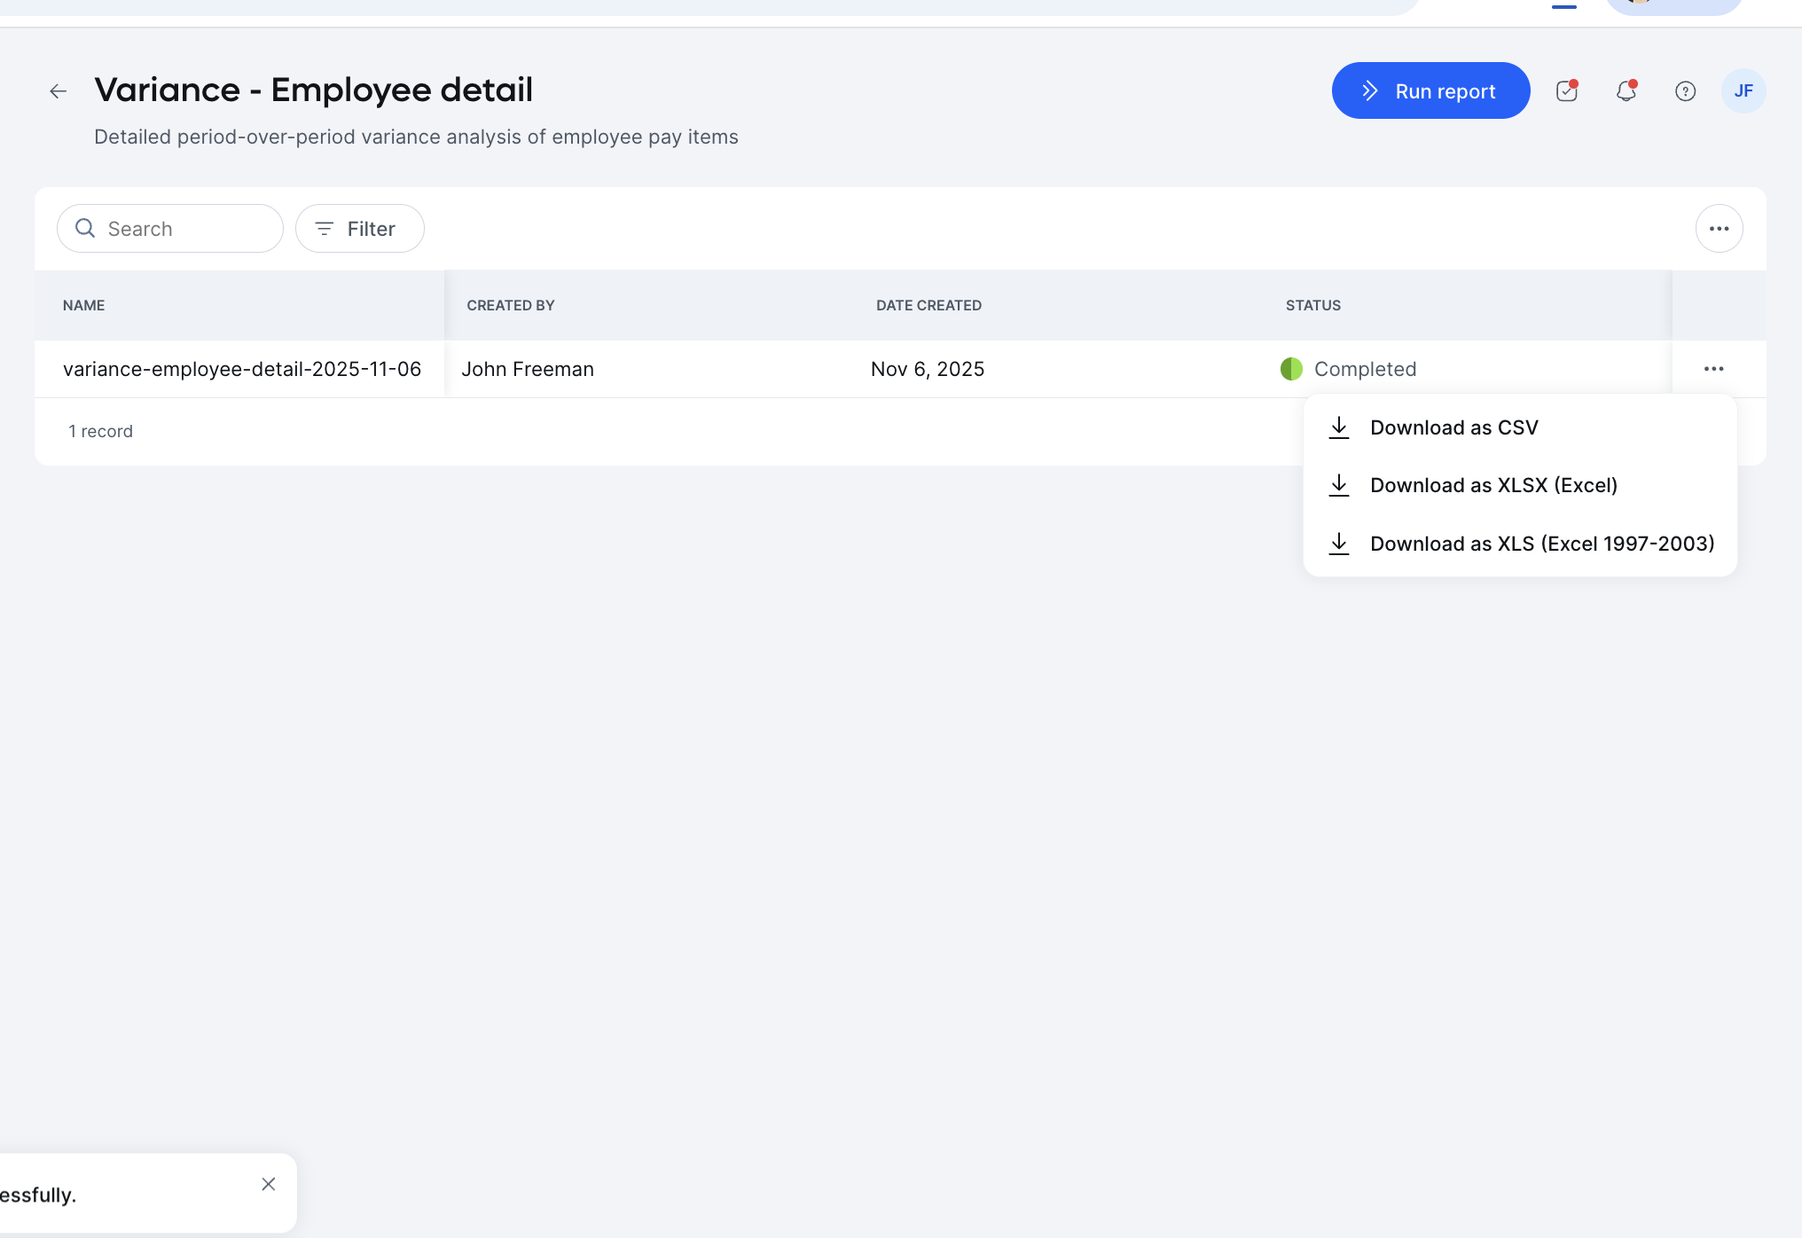Open the notifications bell icon

(1626, 90)
